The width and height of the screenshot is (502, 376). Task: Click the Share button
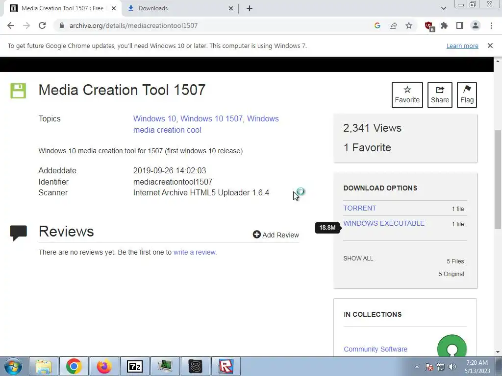pyautogui.click(x=440, y=95)
